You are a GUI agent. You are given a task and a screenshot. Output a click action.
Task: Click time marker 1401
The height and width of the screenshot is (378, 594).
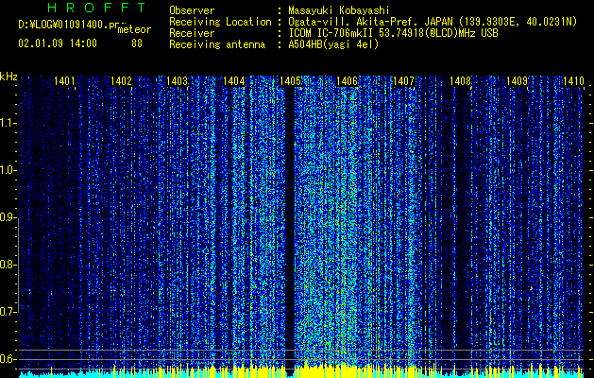pyautogui.click(x=64, y=80)
